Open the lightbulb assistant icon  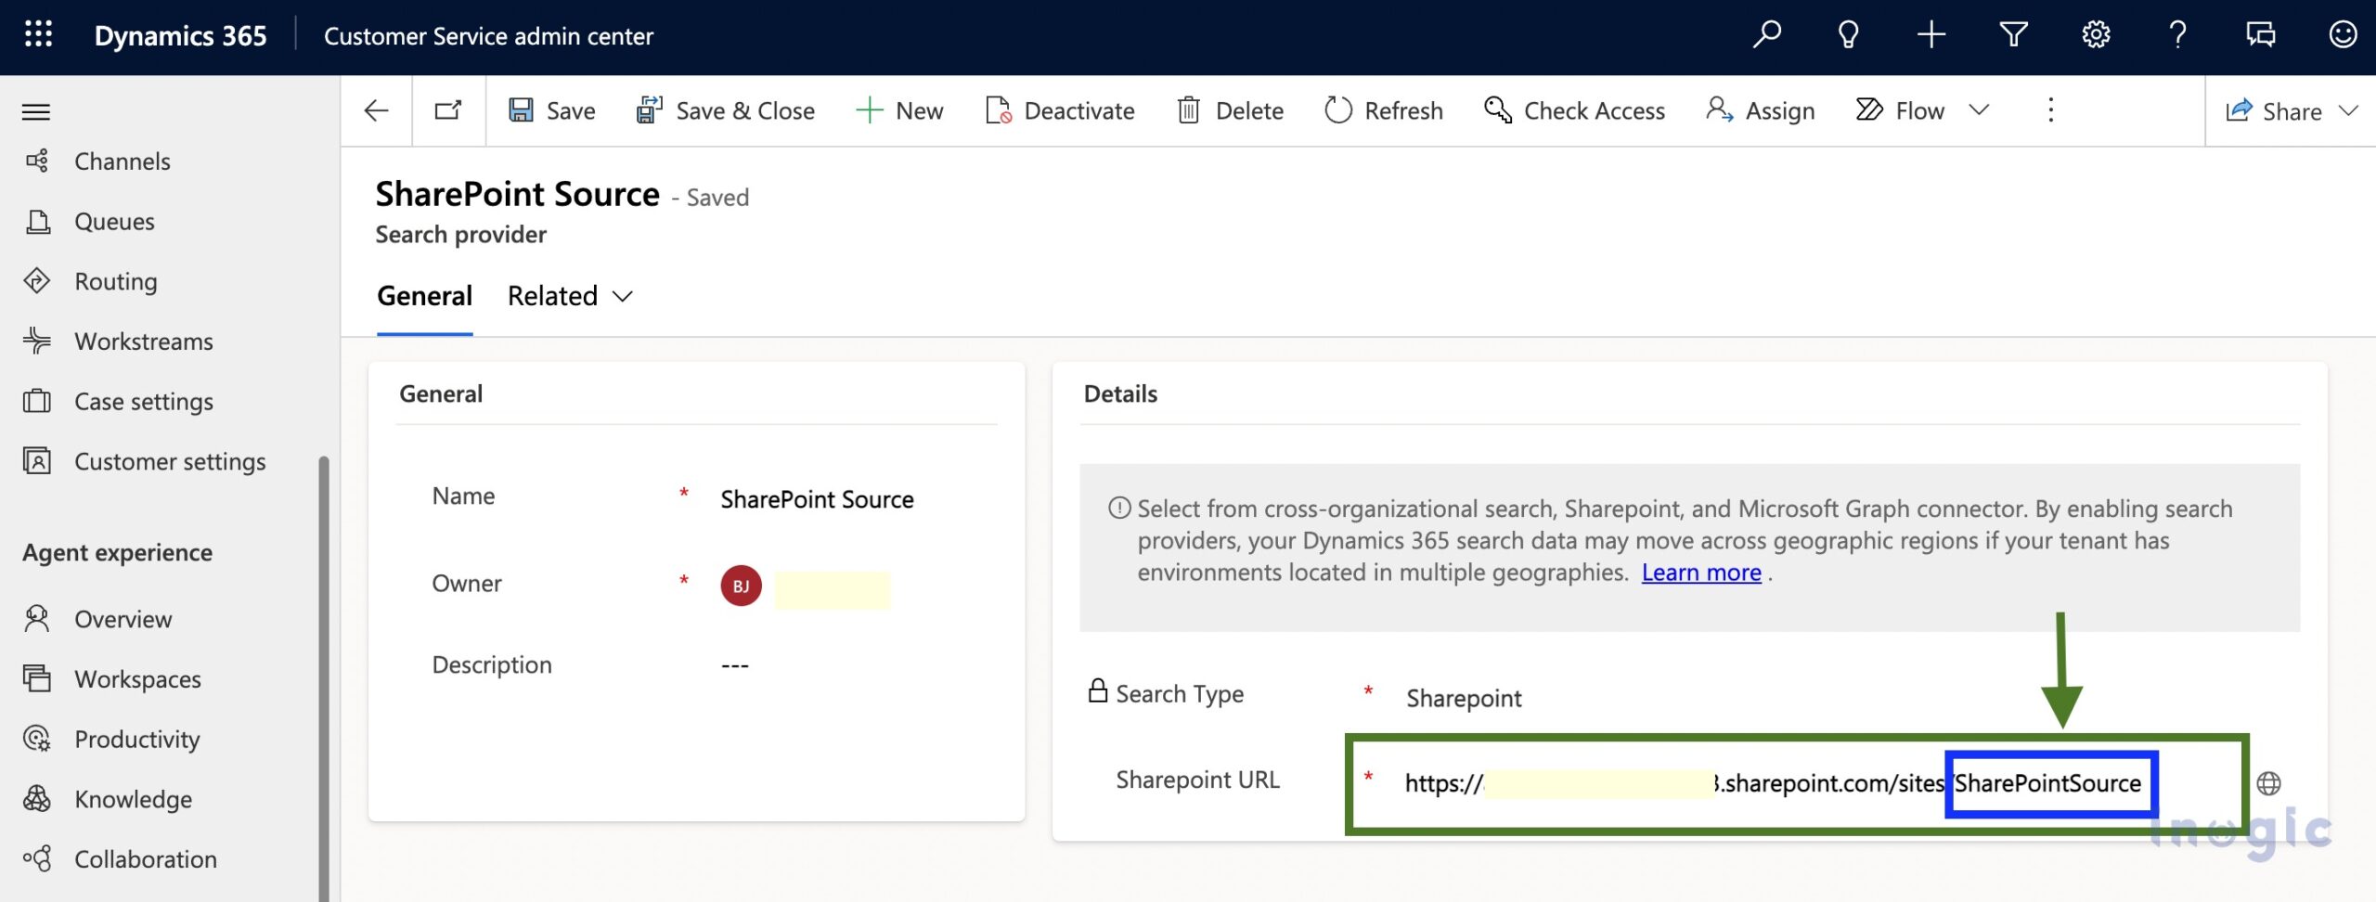coord(1848,35)
